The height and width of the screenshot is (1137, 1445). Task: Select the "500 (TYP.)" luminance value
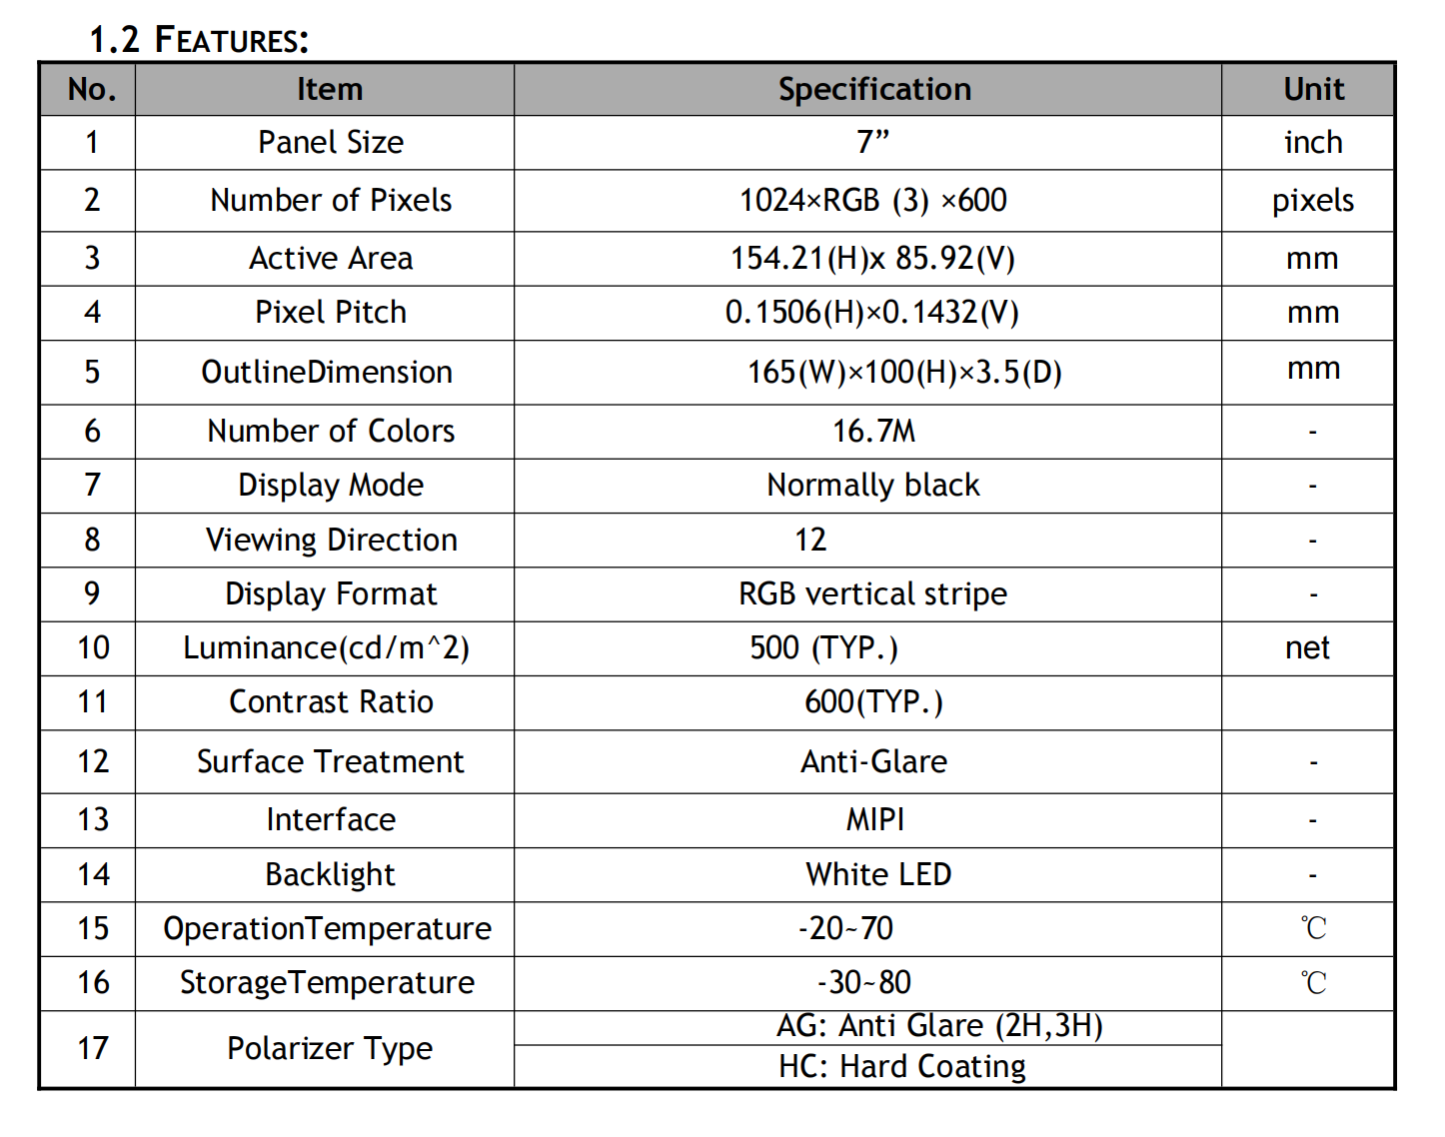pyautogui.click(x=823, y=647)
